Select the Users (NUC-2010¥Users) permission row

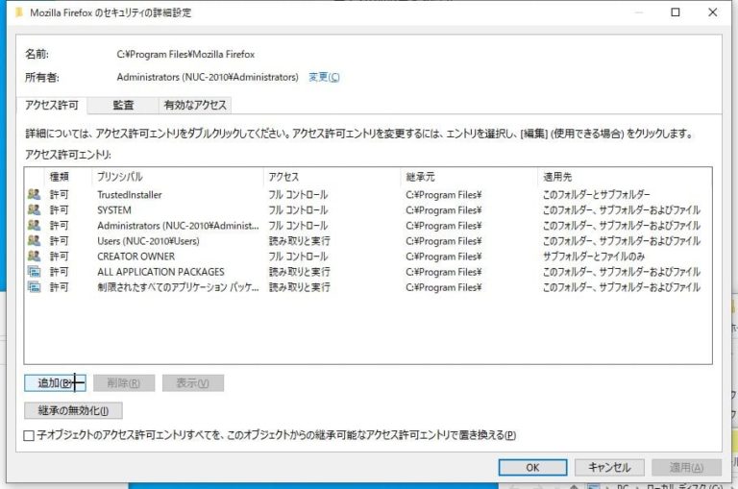(368, 241)
